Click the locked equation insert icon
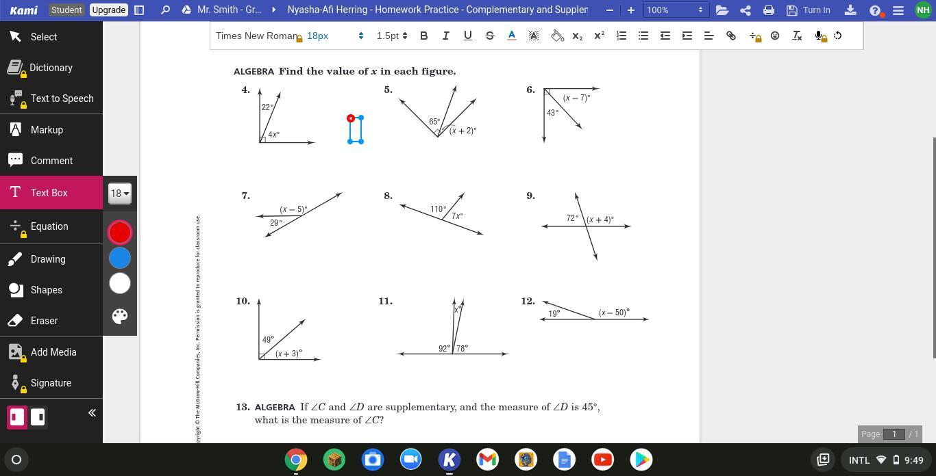Image resolution: width=936 pixels, height=476 pixels. 754,36
